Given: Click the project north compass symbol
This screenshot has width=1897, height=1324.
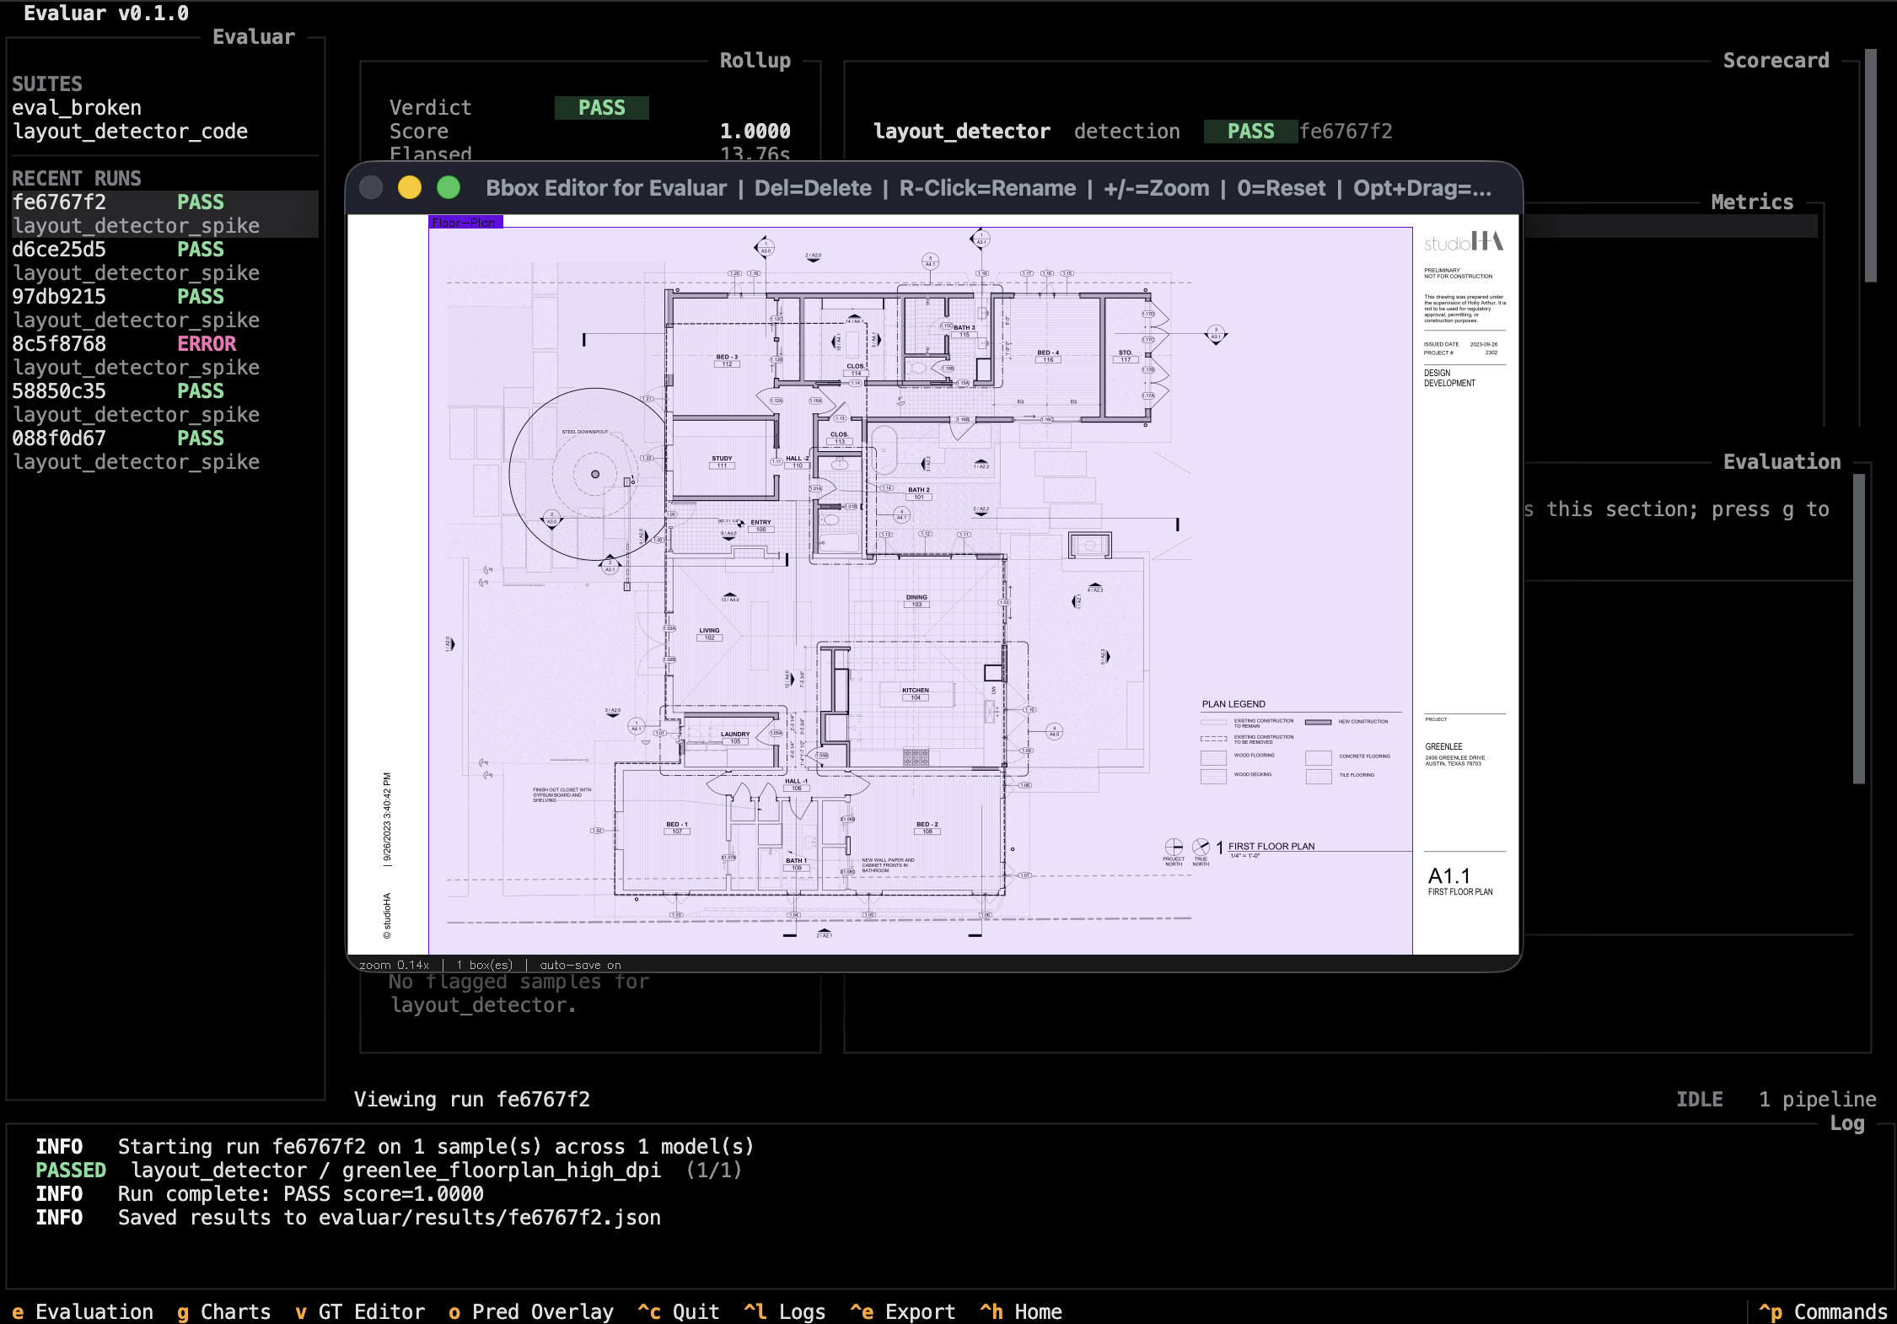Looking at the screenshot, I should [1174, 847].
